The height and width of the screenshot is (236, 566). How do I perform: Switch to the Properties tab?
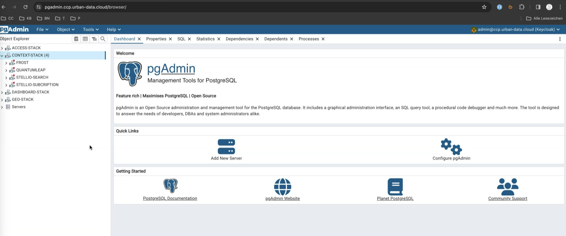[156, 39]
